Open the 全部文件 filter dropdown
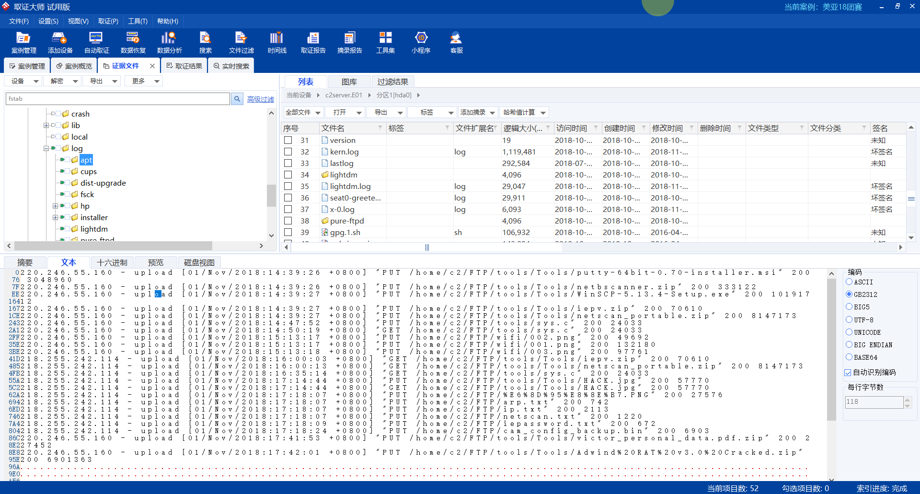The height and width of the screenshot is (494, 920). click(x=303, y=112)
